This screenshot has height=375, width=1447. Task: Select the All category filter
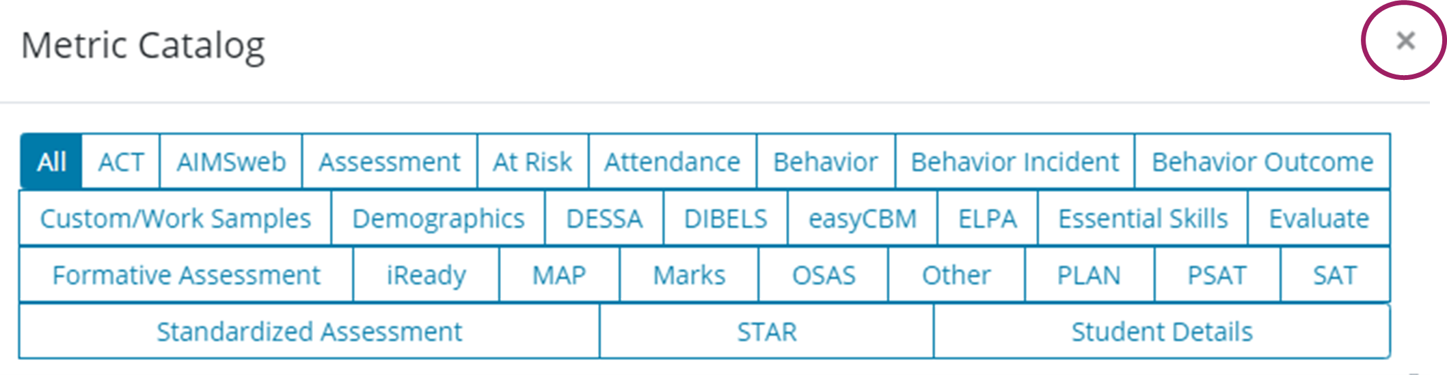(x=52, y=162)
